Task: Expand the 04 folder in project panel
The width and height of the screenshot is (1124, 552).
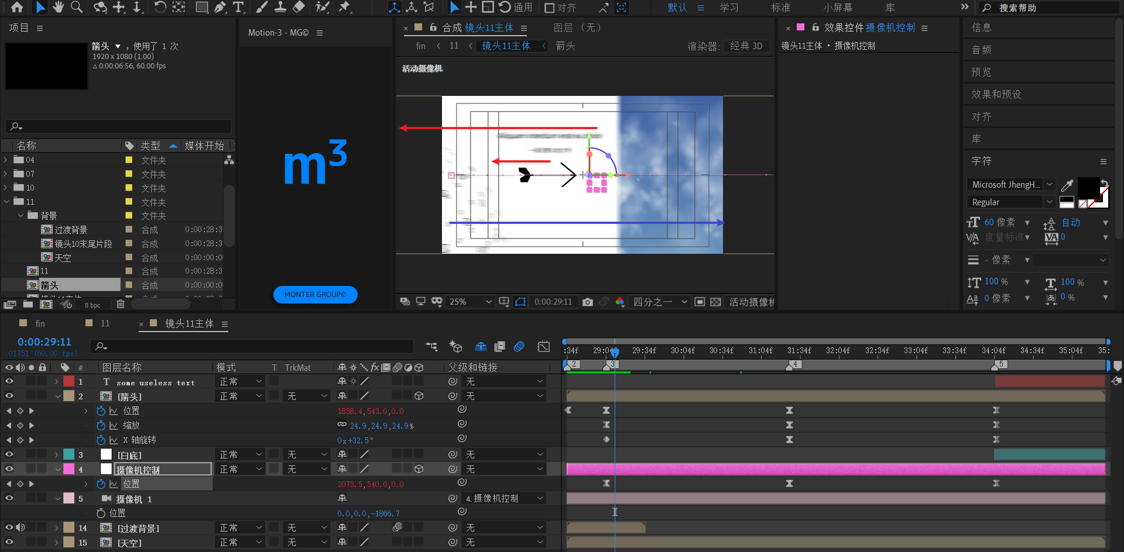Action: pos(6,160)
